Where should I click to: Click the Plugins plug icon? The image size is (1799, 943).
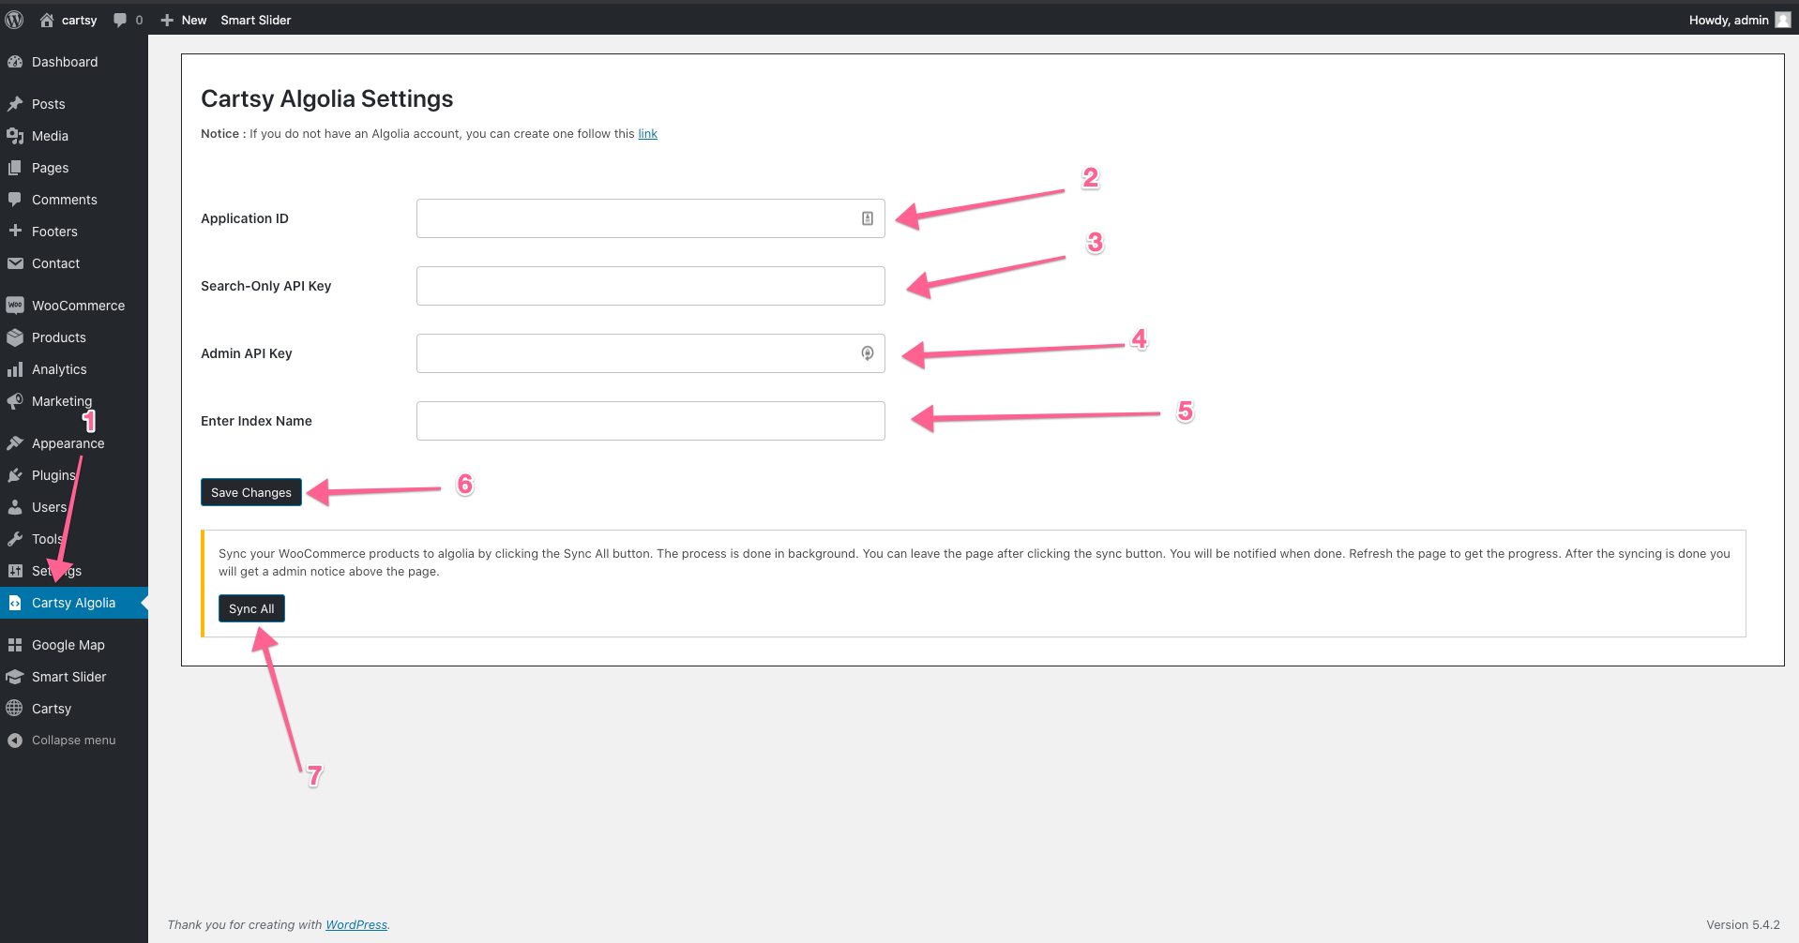point(15,475)
